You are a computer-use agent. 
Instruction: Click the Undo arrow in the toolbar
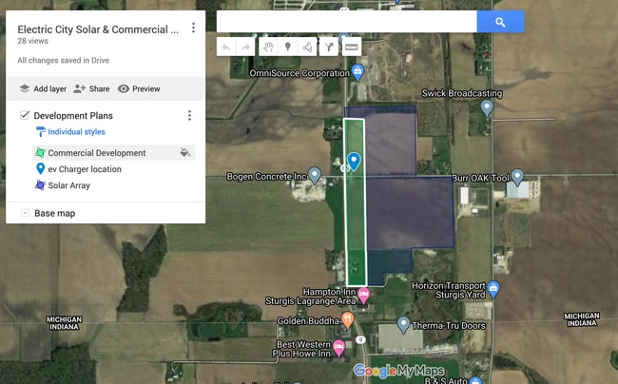pyautogui.click(x=225, y=47)
